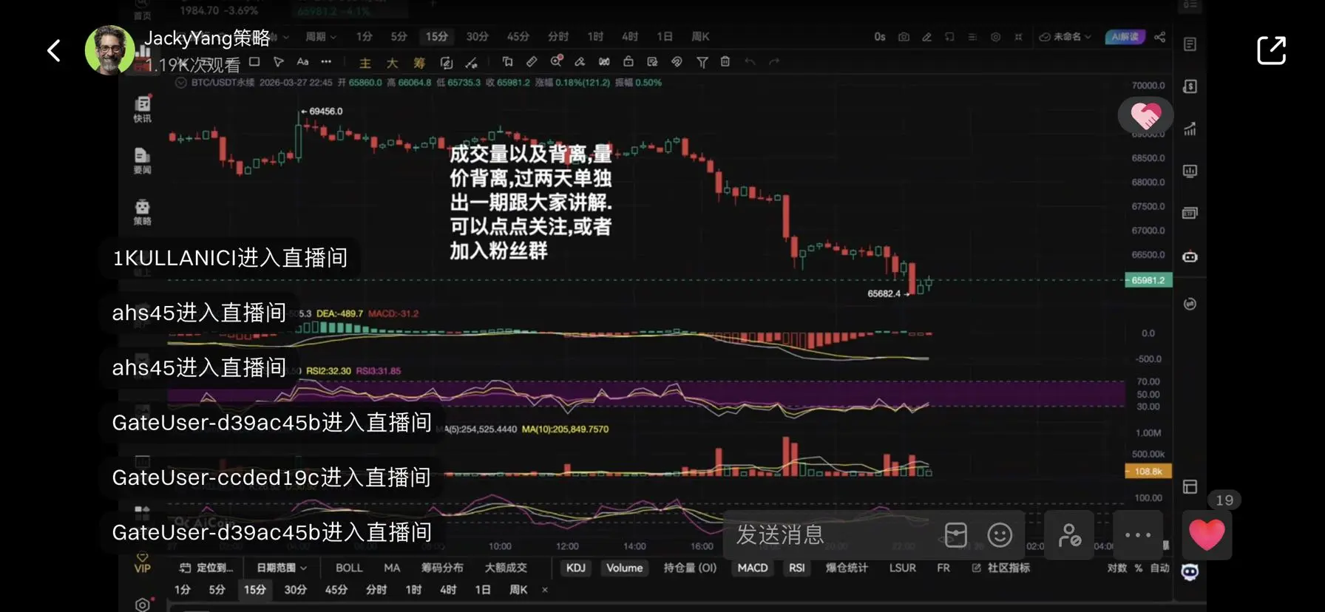1325x612 pixels.
Task: Open the viewer management person icon
Action: point(1069,535)
